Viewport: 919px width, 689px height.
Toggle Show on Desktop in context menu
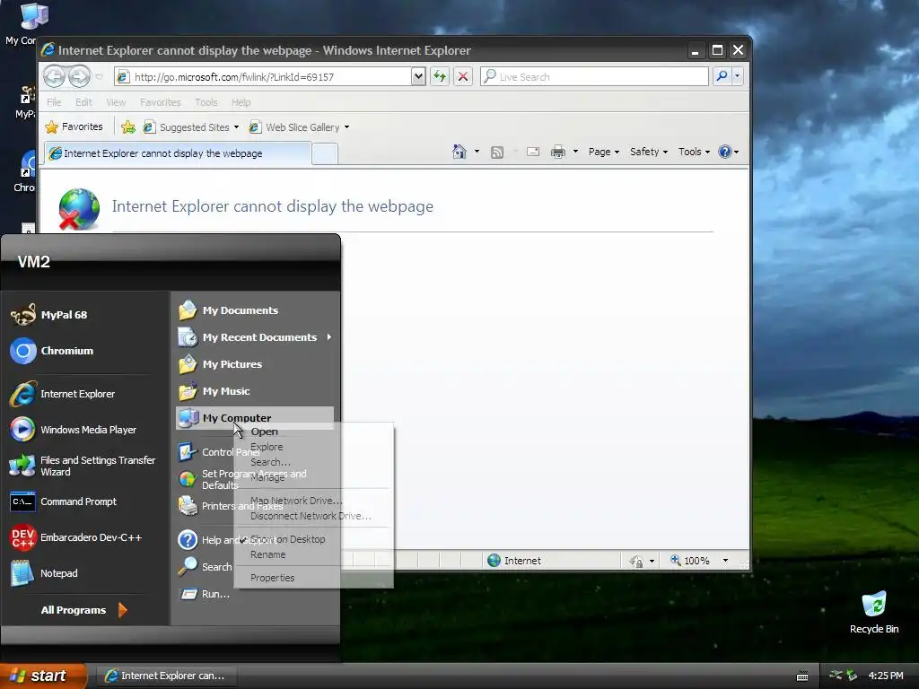(x=287, y=539)
